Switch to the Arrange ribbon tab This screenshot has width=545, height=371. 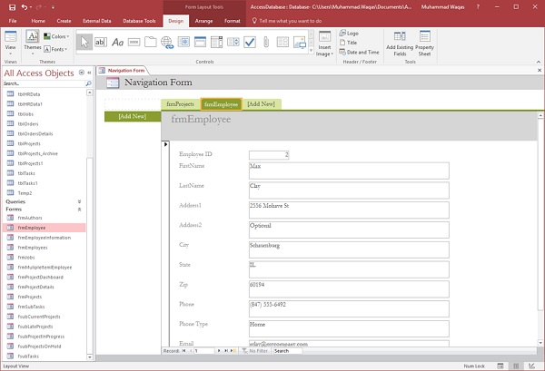click(x=204, y=19)
